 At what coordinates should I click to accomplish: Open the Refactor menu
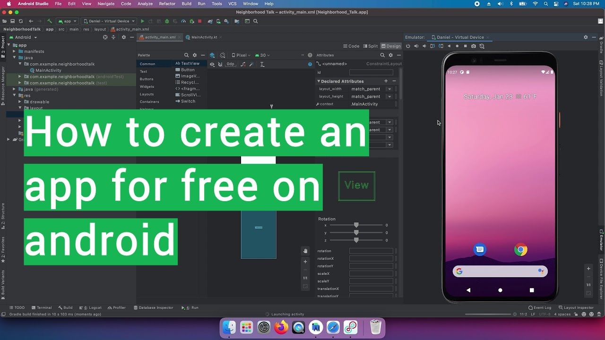[167, 4]
